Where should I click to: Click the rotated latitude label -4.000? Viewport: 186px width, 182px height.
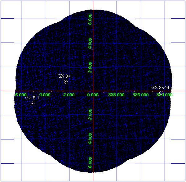pyautogui.click(x=90, y=139)
